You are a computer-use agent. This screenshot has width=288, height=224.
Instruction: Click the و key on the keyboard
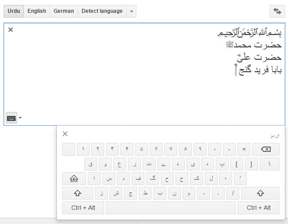(105, 164)
